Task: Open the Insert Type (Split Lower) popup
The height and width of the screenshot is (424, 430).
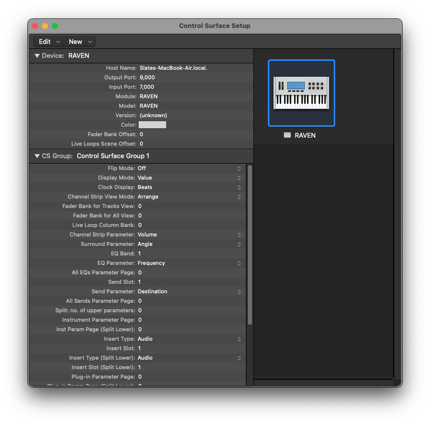Action: [239, 358]
